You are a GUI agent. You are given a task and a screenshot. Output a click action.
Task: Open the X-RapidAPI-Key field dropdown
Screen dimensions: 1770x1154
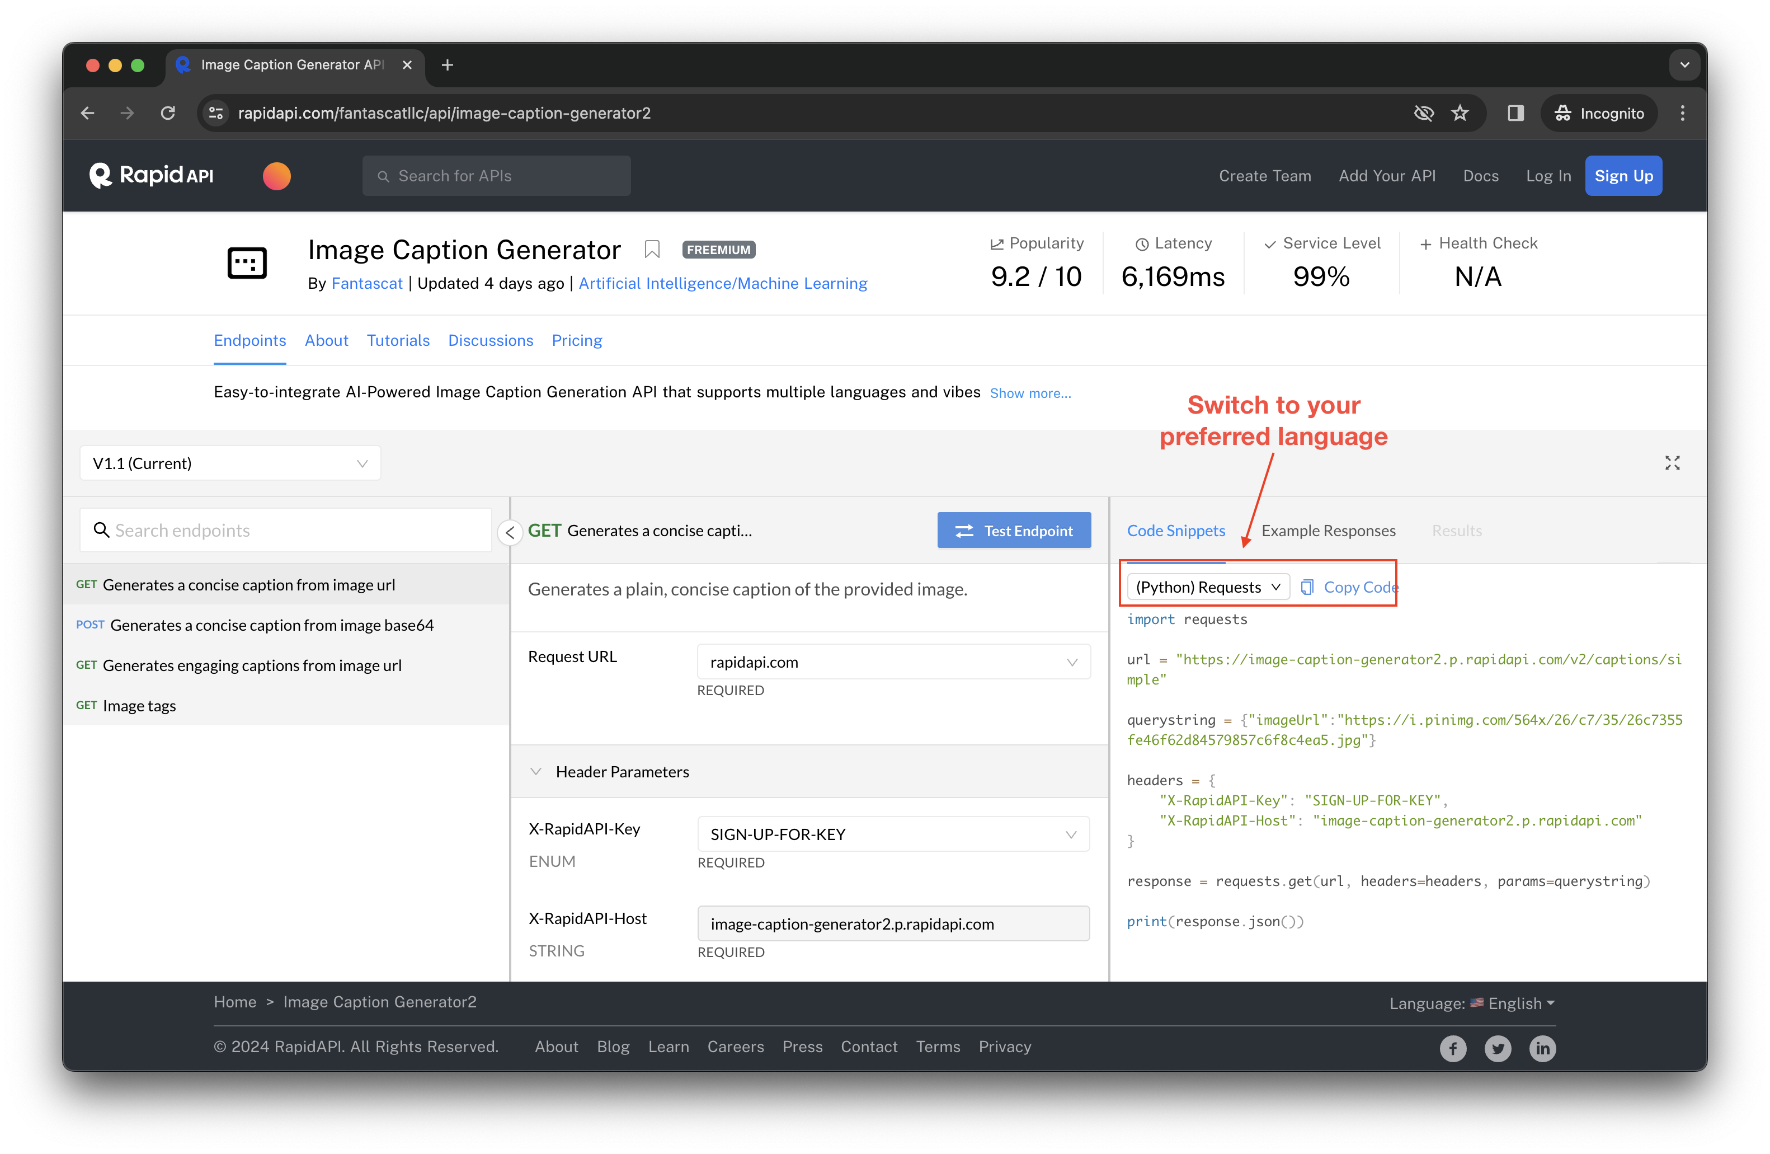click(x=1072, y=834)
